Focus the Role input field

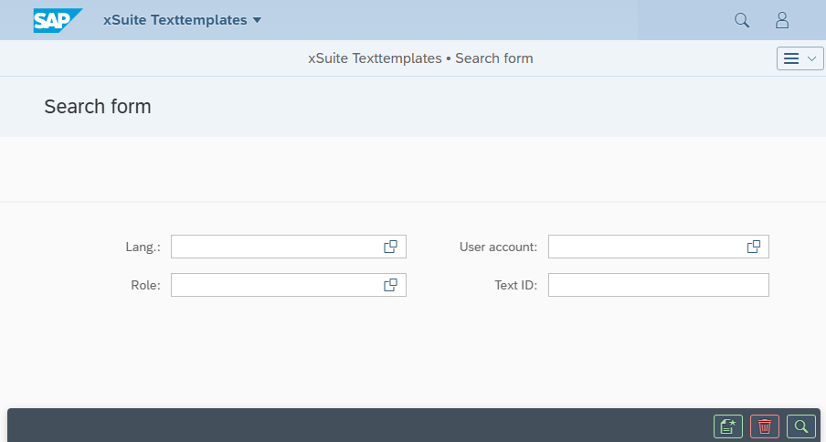pos(274,285)
